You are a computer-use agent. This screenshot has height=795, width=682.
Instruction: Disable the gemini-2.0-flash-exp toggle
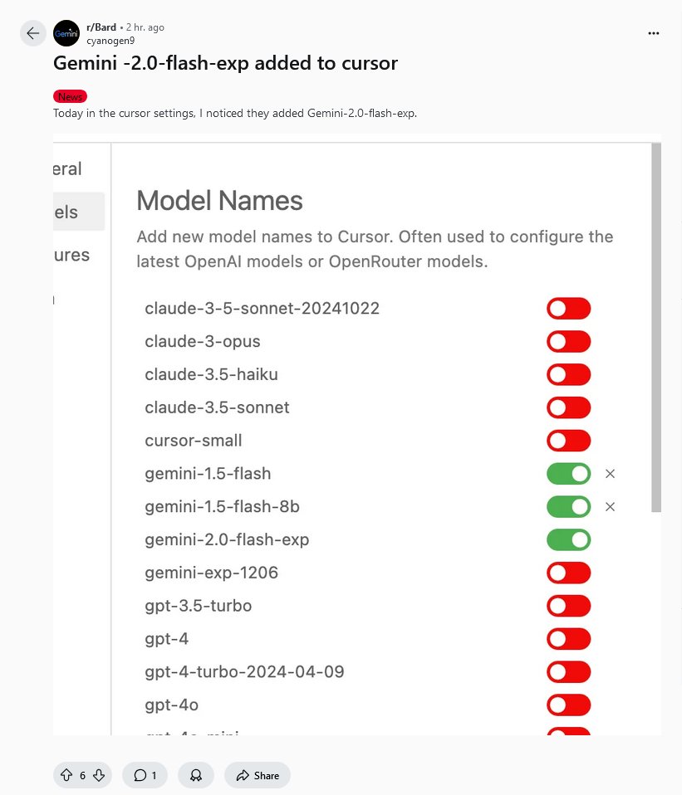coord(568,539)
